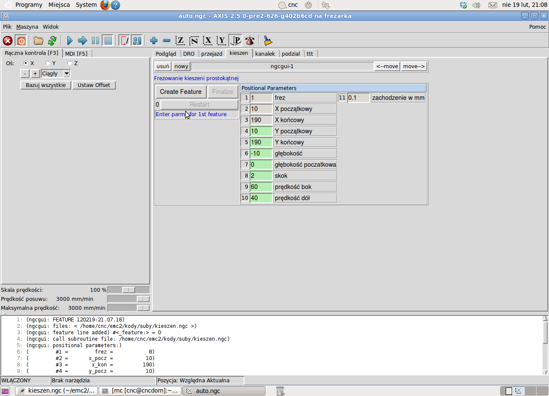Clear live plot with the broom icon
549x396 pixels.
[x=268, y=41]
